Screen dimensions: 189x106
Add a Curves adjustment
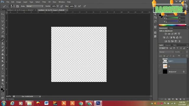[172, 34]
